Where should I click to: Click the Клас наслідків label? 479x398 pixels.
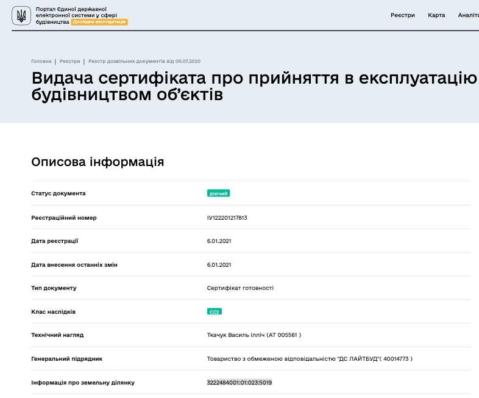click(x=53, y=312)
